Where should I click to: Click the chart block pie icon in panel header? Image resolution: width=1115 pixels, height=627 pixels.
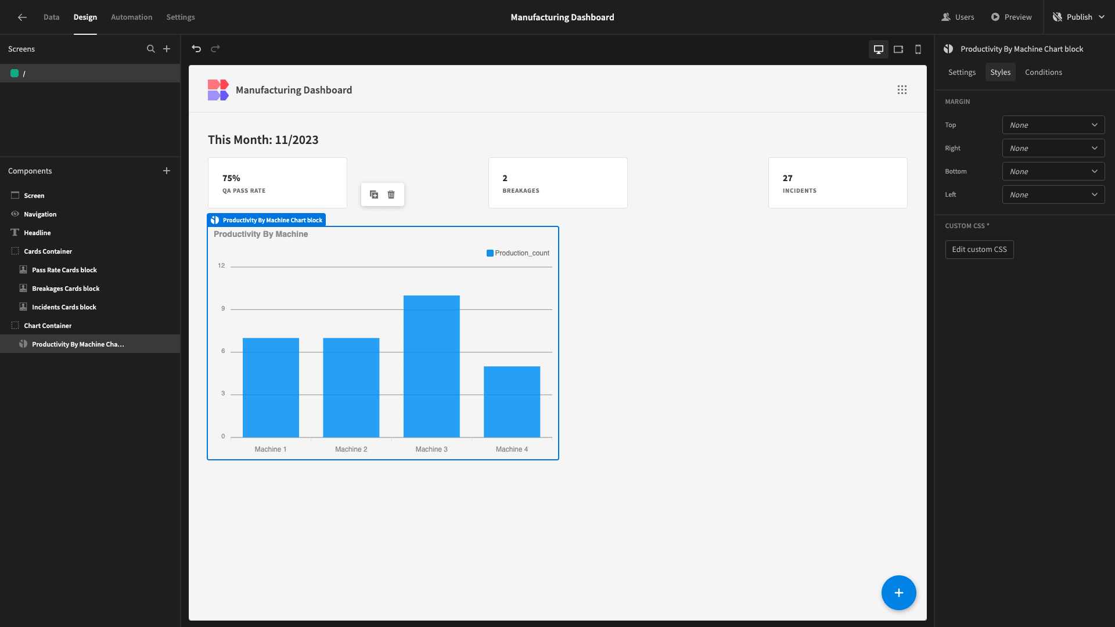(x=948, y=49)
